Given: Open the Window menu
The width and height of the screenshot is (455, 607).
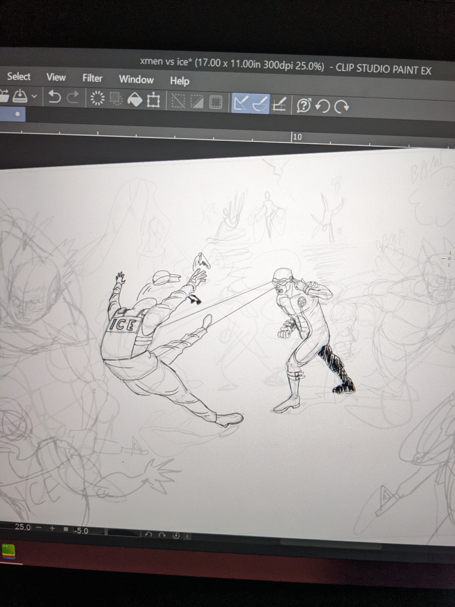Looking at the screenshot, I should pos(136,80).
